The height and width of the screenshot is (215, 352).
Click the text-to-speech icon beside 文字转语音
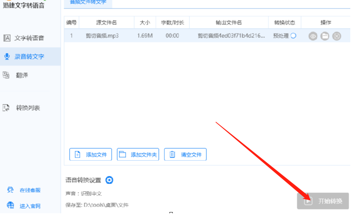click(7, 38)
